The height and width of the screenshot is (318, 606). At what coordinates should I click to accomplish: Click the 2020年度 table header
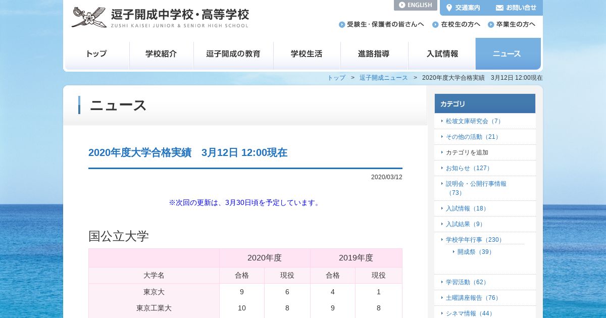point(265,258)
